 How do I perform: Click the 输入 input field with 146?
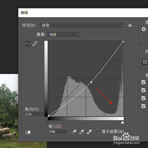(58, 131)
